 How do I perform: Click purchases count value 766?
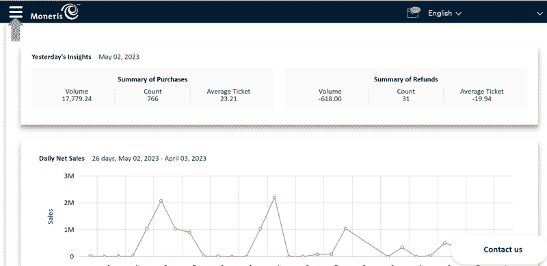tap(152, 99)
